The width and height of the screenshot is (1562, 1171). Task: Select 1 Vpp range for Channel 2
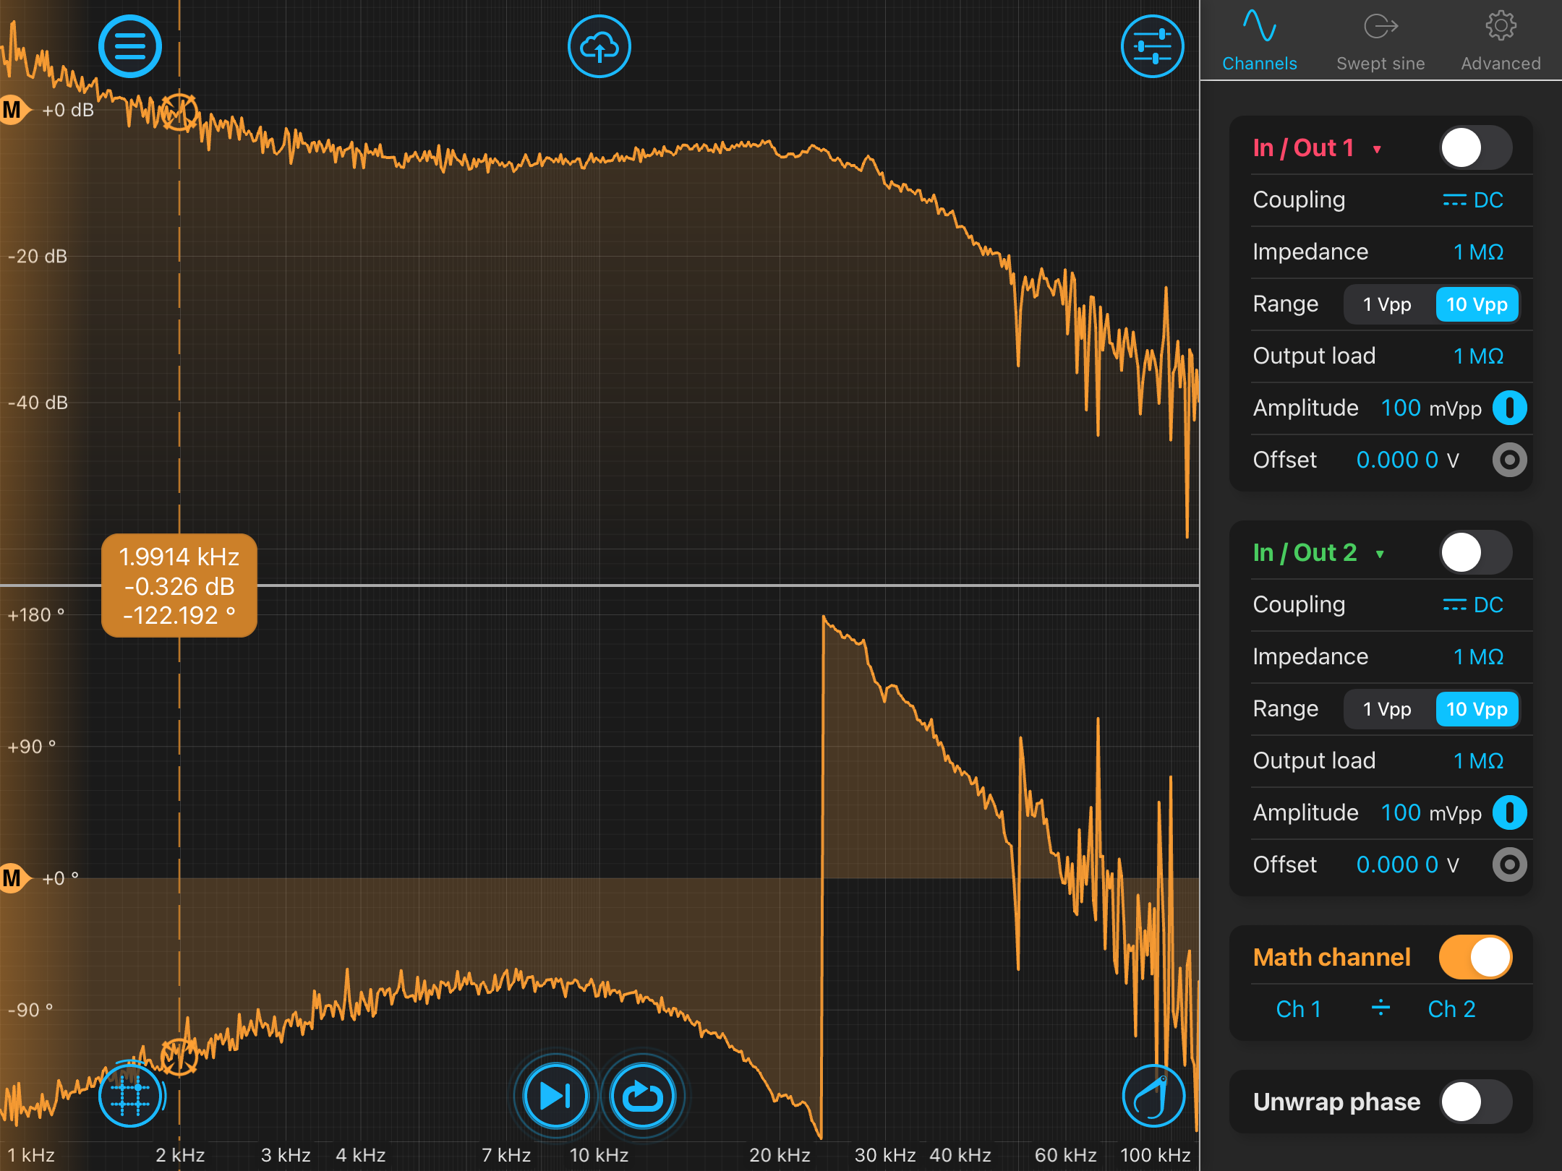pos(1387,709)
